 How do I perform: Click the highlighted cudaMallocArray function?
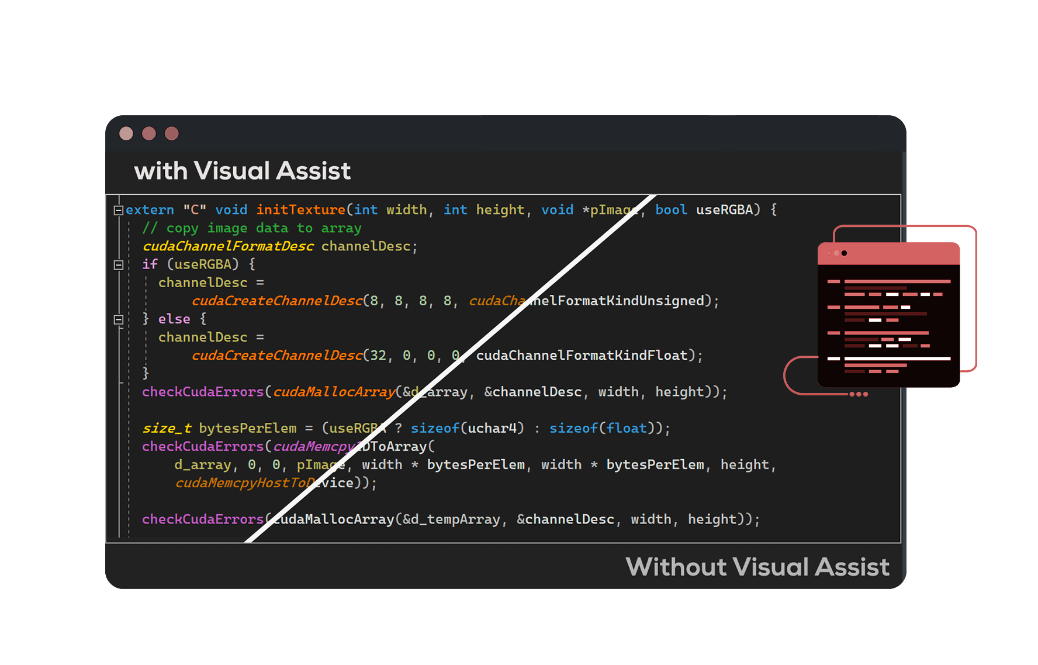click(334, 392)
